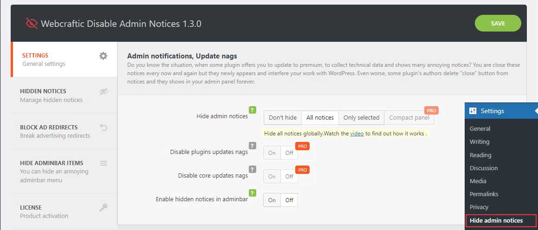Select the Don't hide option
Screen dimensions: 538x230
pyautogui.click(x=283, y=118)
